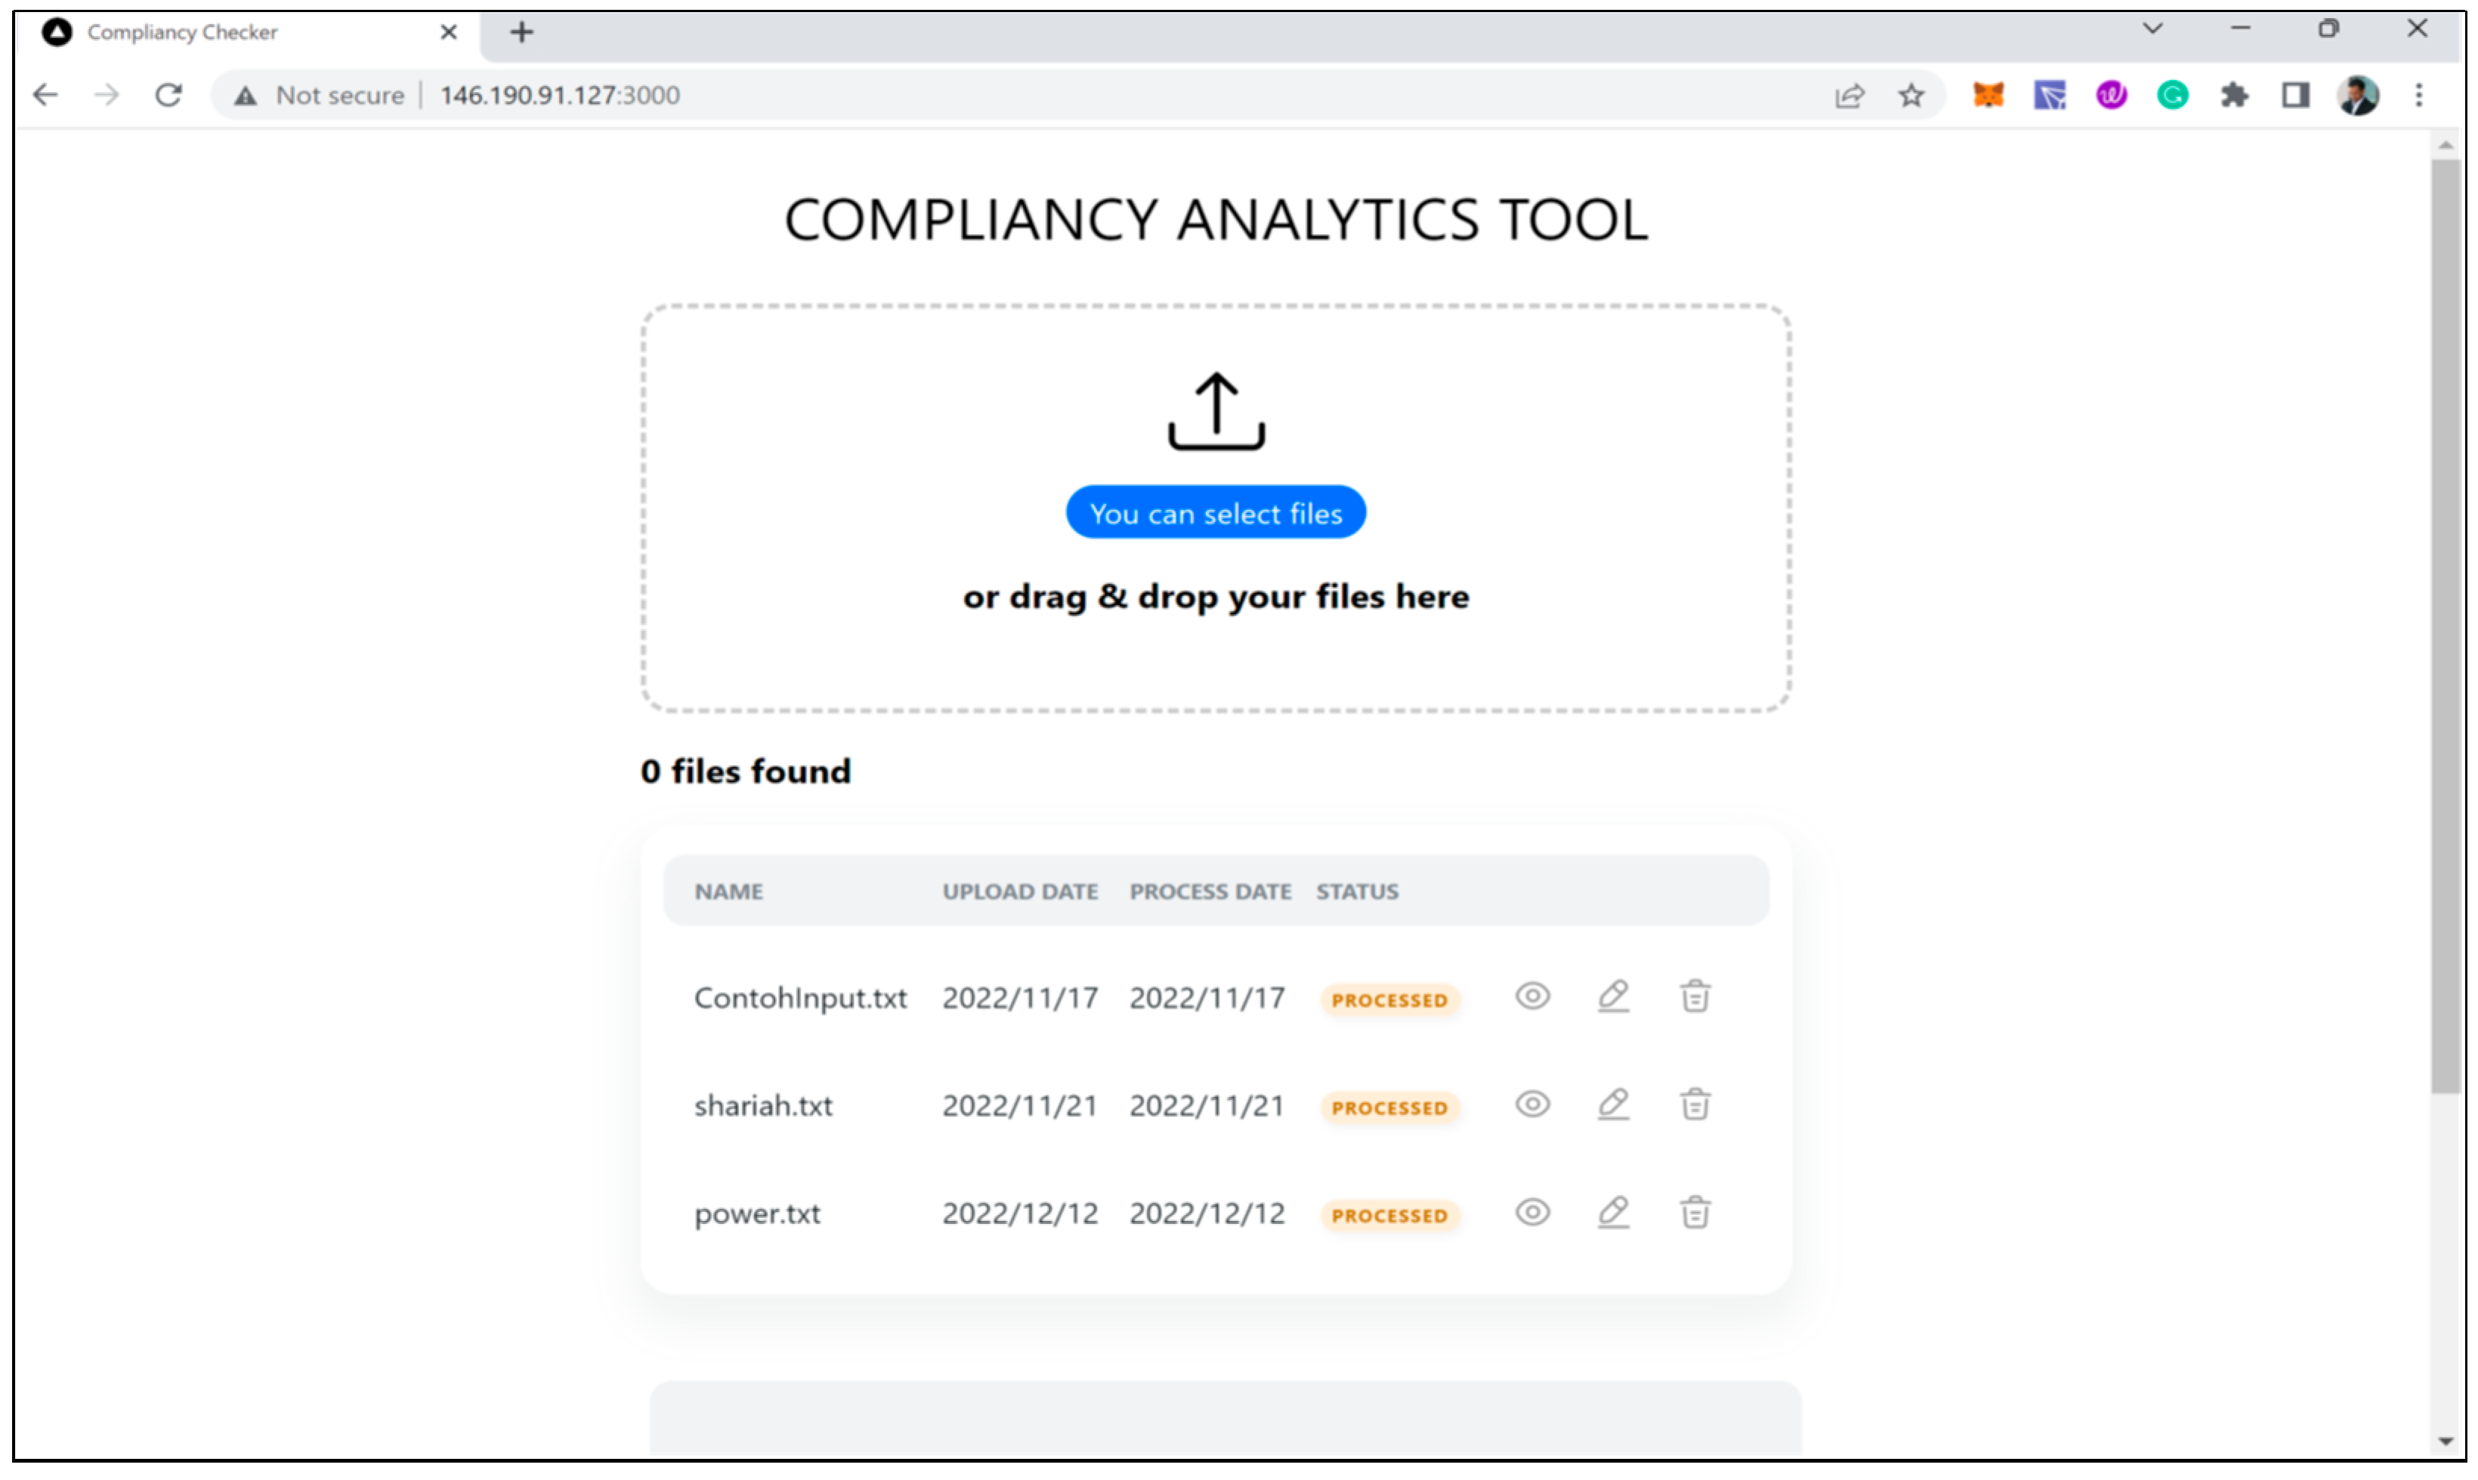Delete ContohInput.txt with the trash icon
2478x1480 pixels.
[x=1695, y=996]
